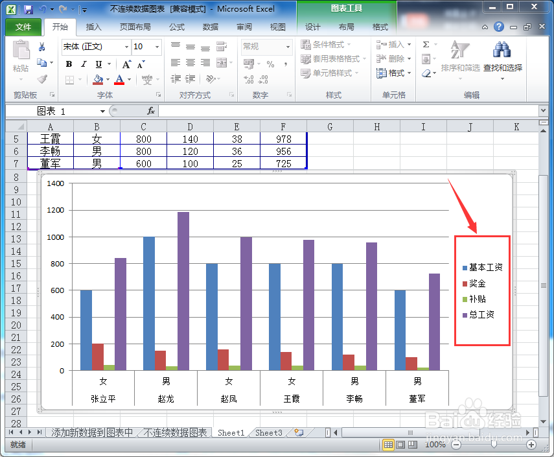Open the 格式 cells format dropdown
554x457 pixels.
[393, 73]
